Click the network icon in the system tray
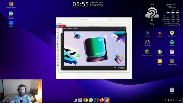This screenshot has width=183, height=103. (x=174, y=100)
